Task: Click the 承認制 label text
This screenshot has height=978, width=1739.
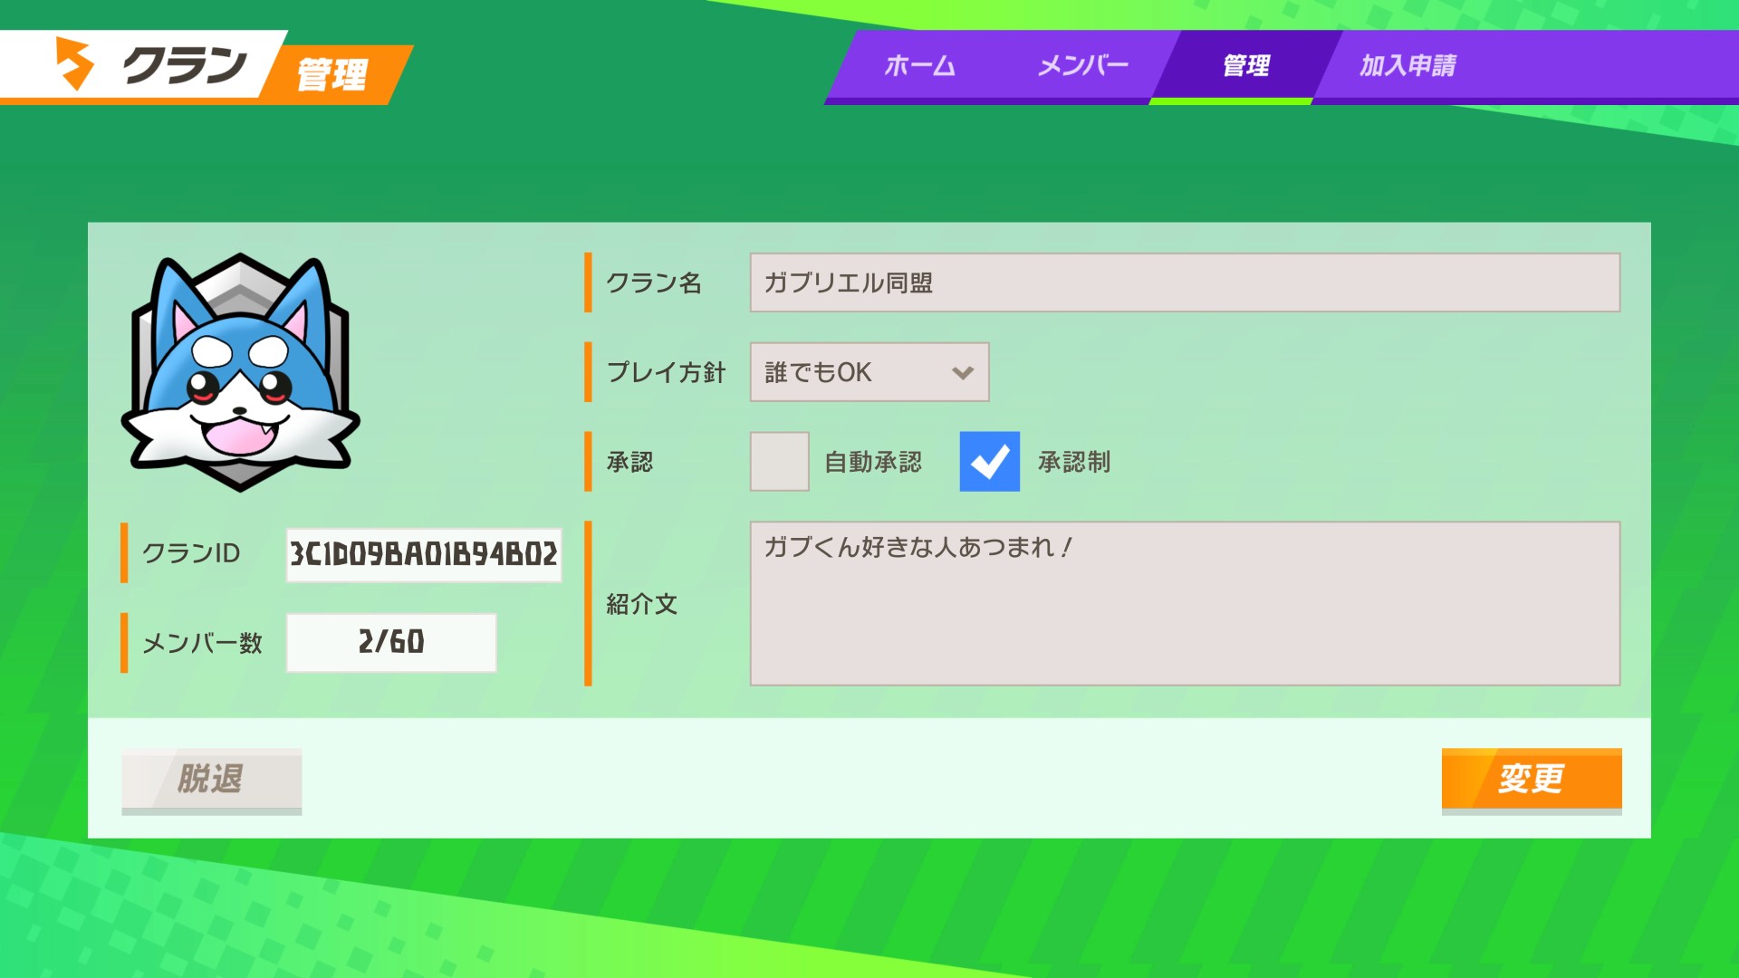Action: [x=1073, y=462]
